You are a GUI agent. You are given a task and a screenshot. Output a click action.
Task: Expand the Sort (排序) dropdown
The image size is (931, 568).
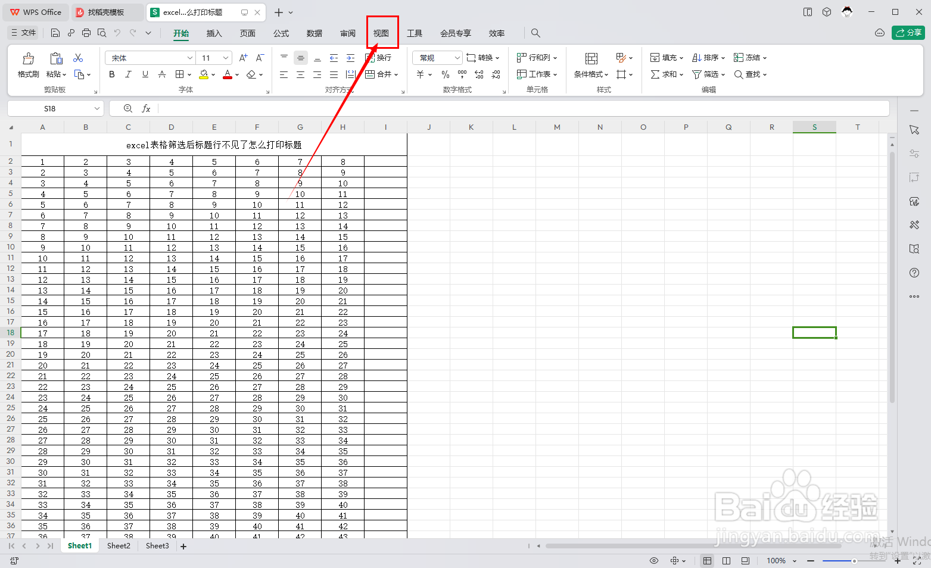[723, 58]
